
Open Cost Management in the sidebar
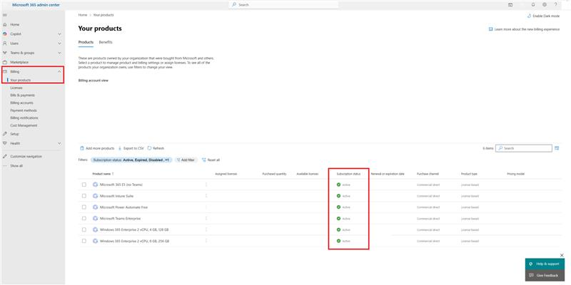click(24, 125)
